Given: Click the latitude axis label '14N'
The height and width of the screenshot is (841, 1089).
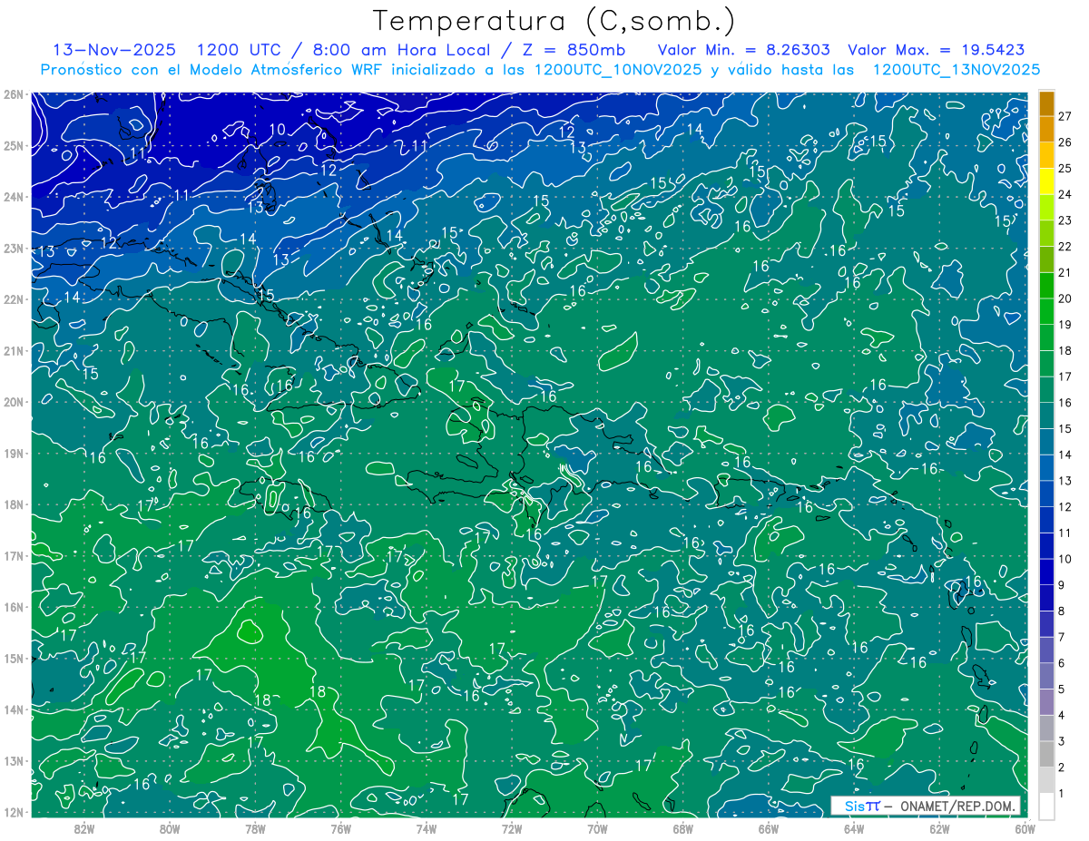Looking at the screenshot, I should tap(13, 709).
